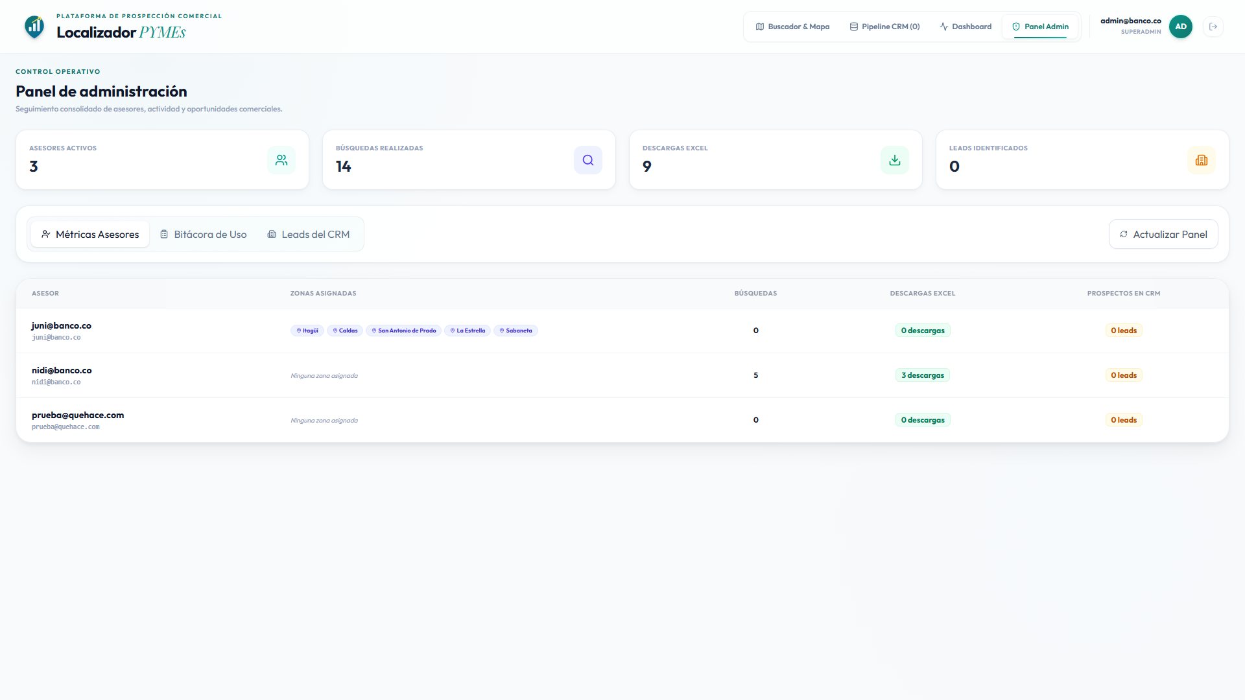The height and width of the screenshot is (700, 1245).
Task: Switch to the Métricas Asesores tab
Action: [90, 234]
